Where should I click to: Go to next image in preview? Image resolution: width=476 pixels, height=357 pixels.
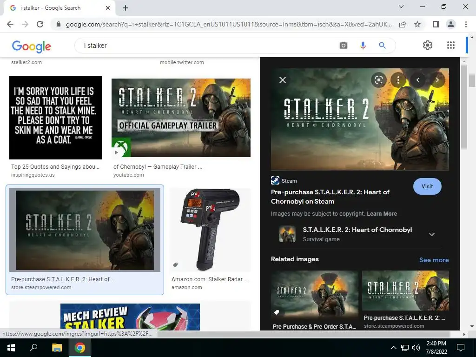click(437, 80)
